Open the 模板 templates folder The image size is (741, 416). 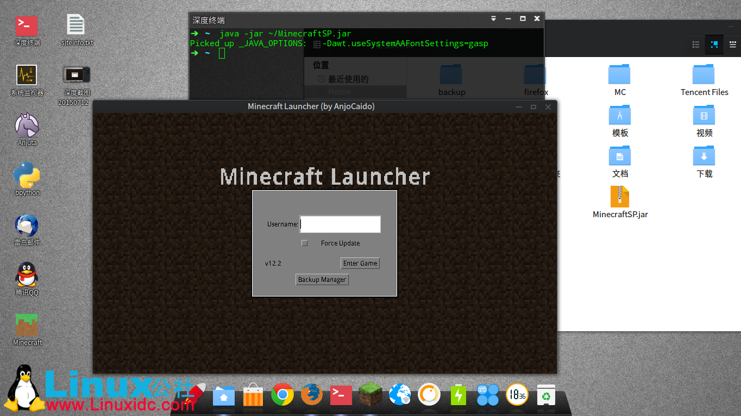point(620,121)
